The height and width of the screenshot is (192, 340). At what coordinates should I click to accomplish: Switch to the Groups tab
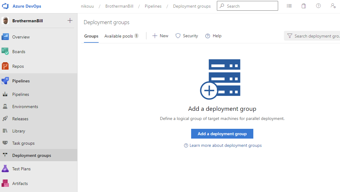[x=91, y=36]
